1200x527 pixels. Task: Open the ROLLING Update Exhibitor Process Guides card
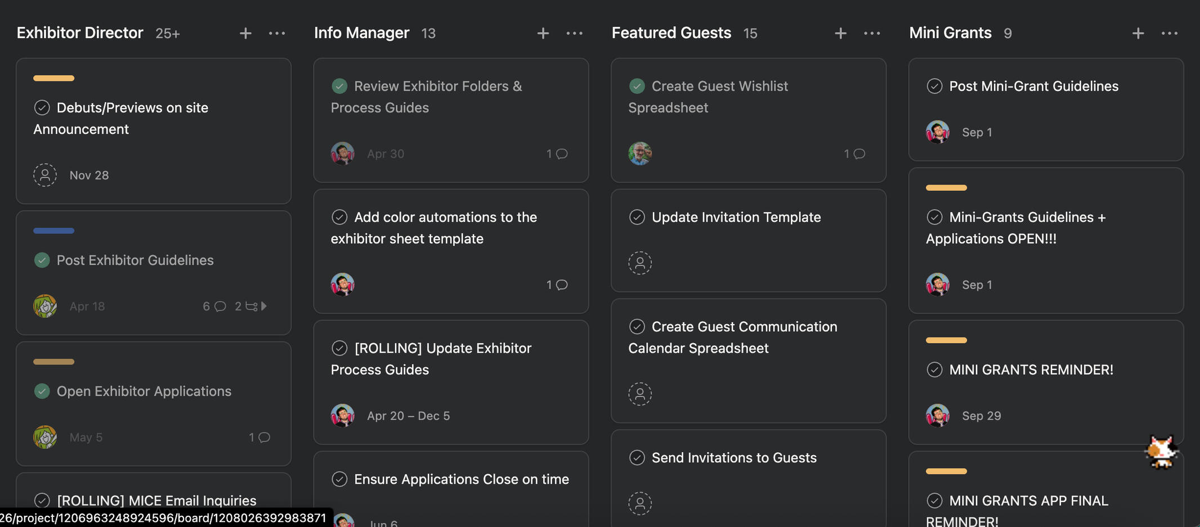pyautogui.click(x=443, y=359)
